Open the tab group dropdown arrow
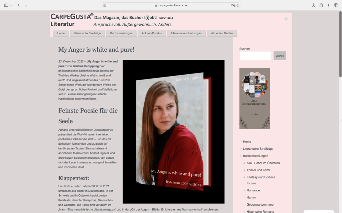This screenshot has height=213, width=342. pyautogui.click(x=12, y=5)
